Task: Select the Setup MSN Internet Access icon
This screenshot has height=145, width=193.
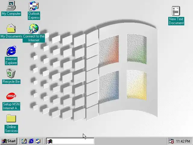Action: pos(11,96)
